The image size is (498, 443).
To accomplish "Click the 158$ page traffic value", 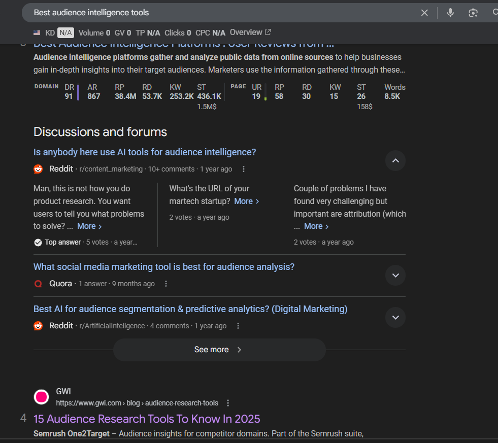I will (x=364, y=107).
